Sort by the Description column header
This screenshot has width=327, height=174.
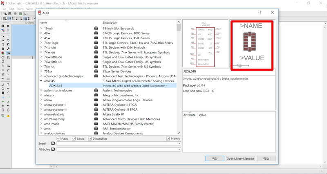139,22
